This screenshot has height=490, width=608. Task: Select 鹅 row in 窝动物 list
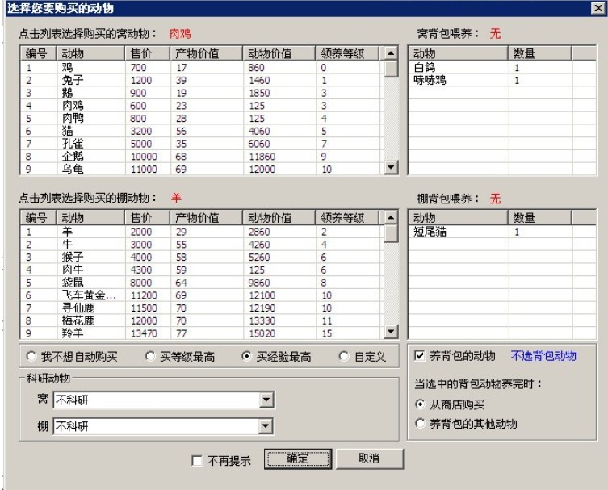[202, 93]
